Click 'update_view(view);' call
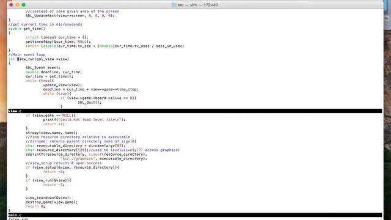 pos(62,85)
